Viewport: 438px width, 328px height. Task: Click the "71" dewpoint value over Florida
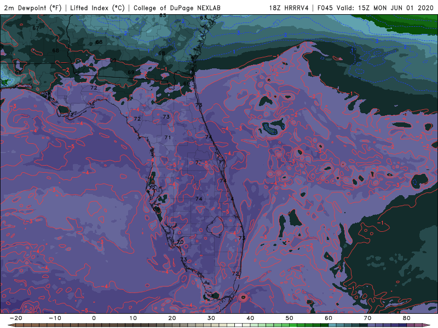pos(168,138)
